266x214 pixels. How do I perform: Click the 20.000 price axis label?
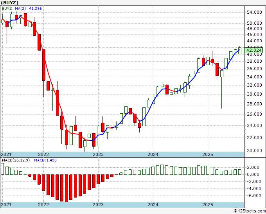tap(254, 151)
